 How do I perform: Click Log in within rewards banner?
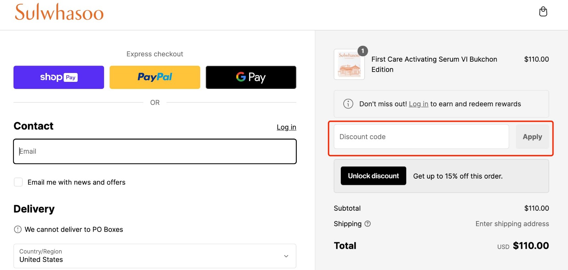pyautogui.click(x=418, y=104)
